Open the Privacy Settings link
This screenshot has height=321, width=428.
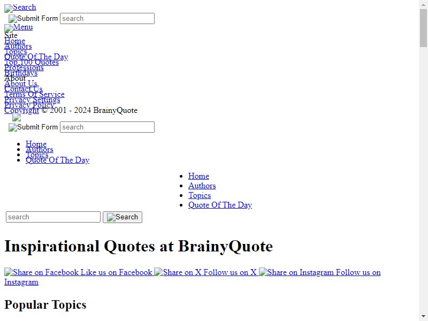pos(32,100)
